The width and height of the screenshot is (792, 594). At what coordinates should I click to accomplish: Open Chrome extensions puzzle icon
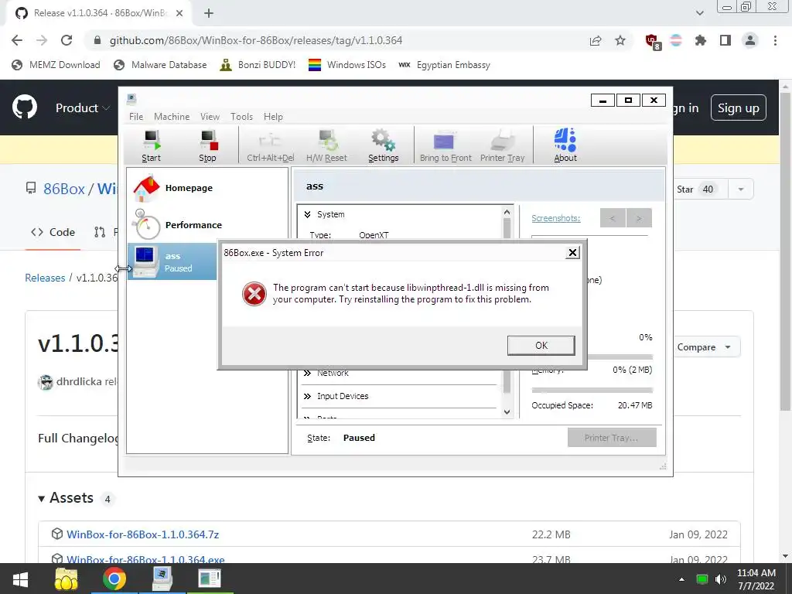[701, 40]
